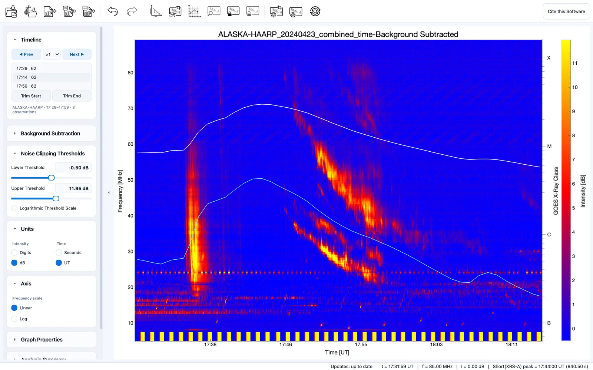The width and height of the screenshot is (593, 370).
Task: Click the 't = 17:31:59 UT' status readout
Action: click(397, 366)
